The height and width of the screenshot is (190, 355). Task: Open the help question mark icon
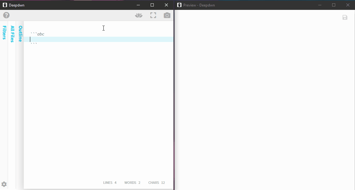tap(6, 15)
